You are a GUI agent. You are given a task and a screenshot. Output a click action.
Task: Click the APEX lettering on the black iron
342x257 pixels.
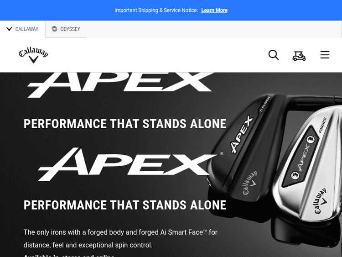[242, 135]
